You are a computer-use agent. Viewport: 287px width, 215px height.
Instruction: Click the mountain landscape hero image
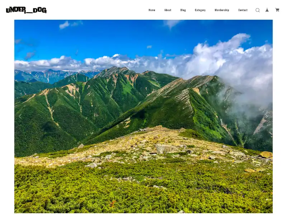point(143,116)
